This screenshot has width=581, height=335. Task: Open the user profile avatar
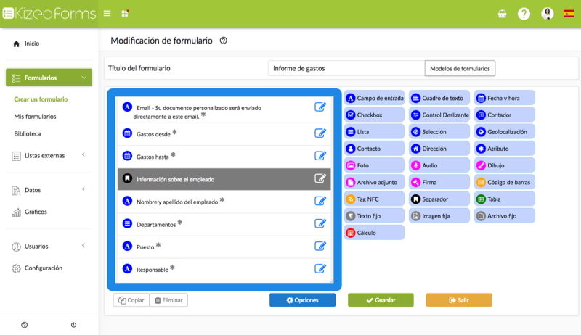coord(548,14)
